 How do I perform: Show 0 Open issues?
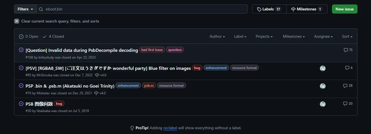click(x=29, y=36)
